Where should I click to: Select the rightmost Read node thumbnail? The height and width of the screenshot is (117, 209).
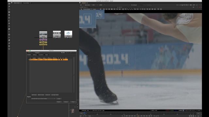pyautogui.click(x=68, y=34)
